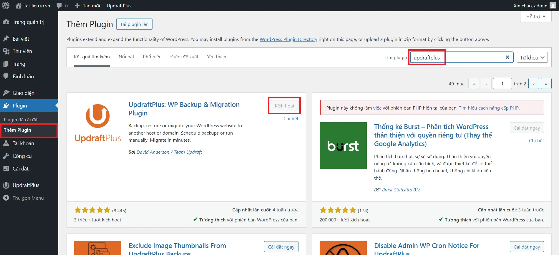Expand the Hỗ trợ help dropdown
The height and width of the screenshot is (255, 559).
coord(535,17)
